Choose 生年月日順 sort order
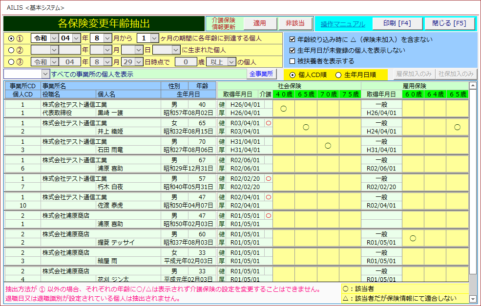 338,75
